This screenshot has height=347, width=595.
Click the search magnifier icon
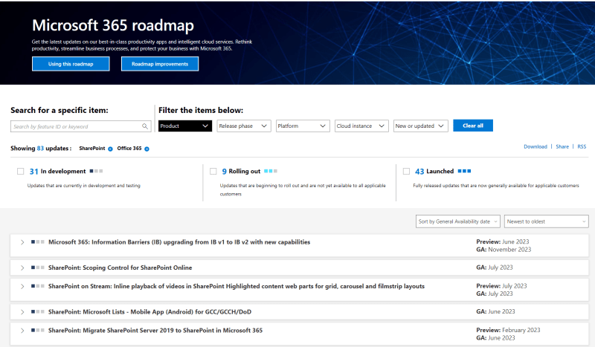click(x=145, y=126)
